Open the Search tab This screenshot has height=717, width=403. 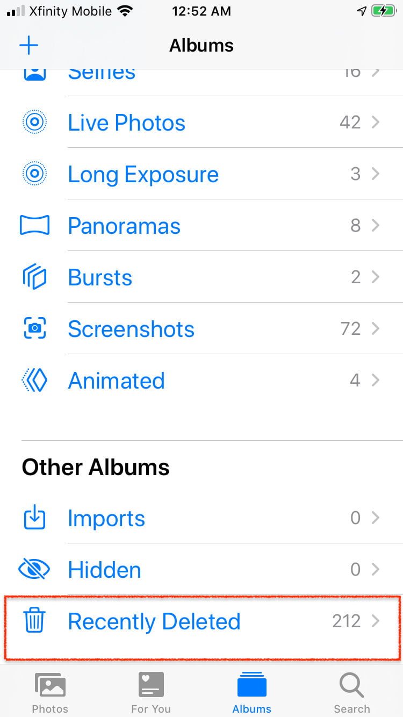pos(351,693)
